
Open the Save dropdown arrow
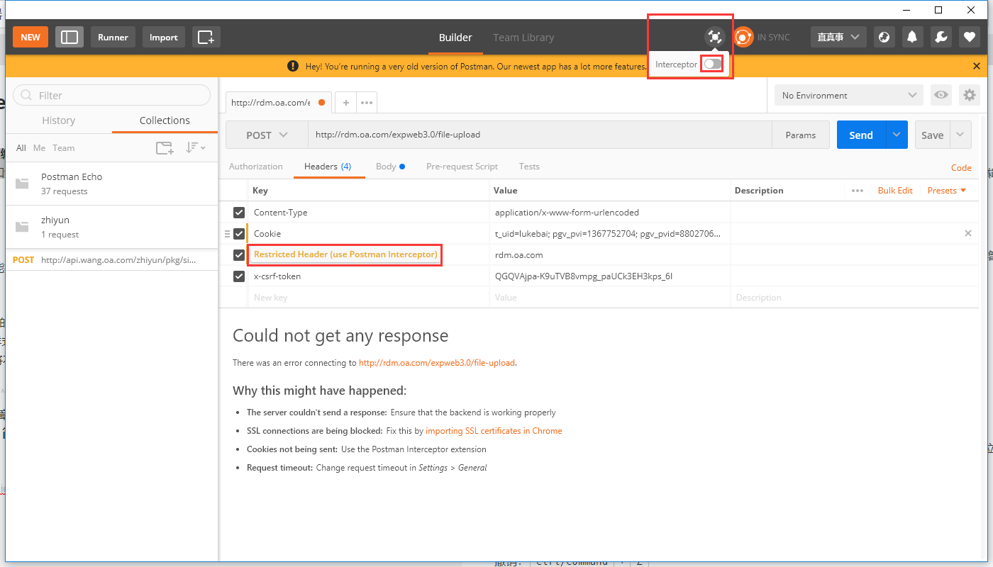(x=960, y=135)
